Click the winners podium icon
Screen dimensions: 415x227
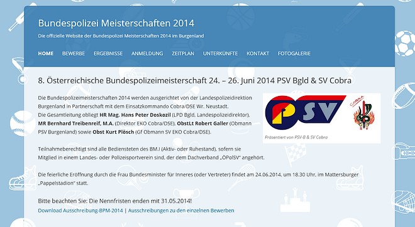[295, 200]
